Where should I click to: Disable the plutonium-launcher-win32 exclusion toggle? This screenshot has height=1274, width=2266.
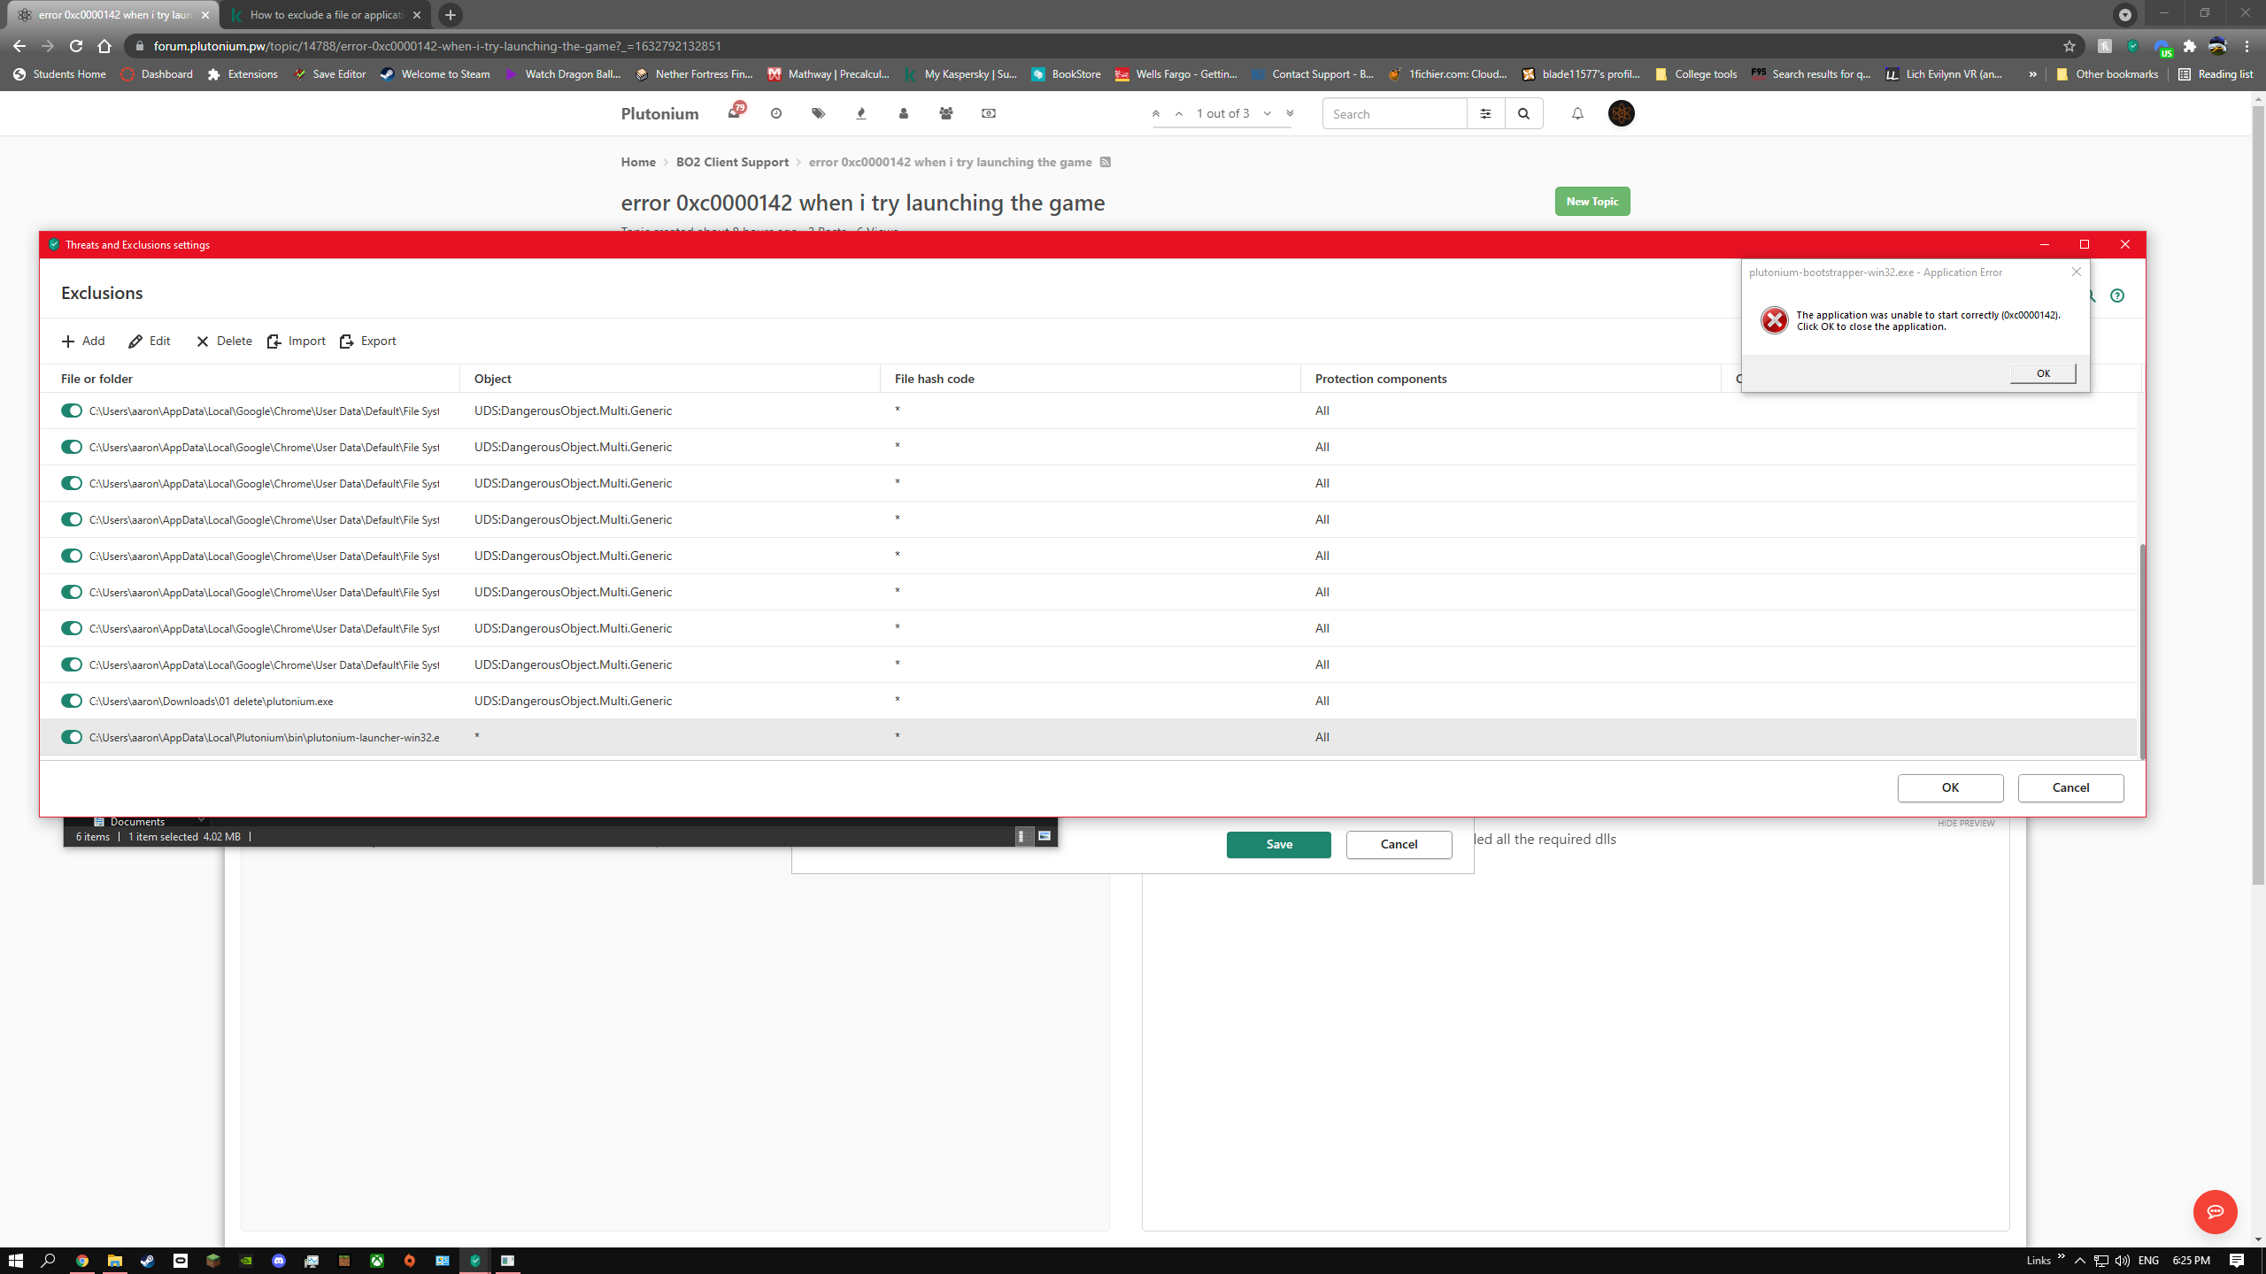point(72,737)
